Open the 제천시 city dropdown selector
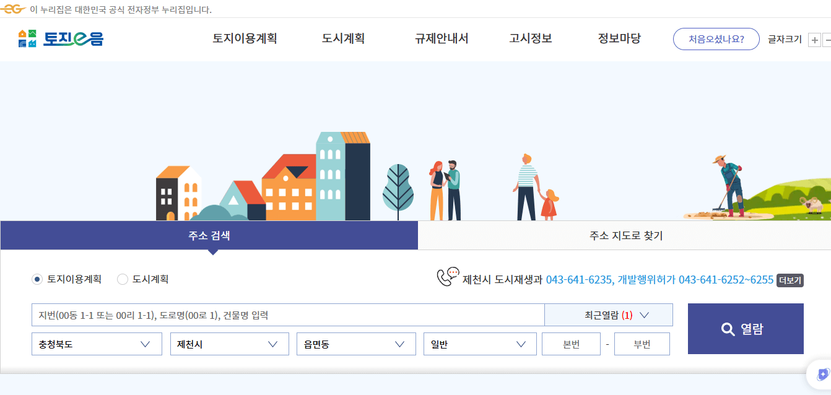 (229, 344)
